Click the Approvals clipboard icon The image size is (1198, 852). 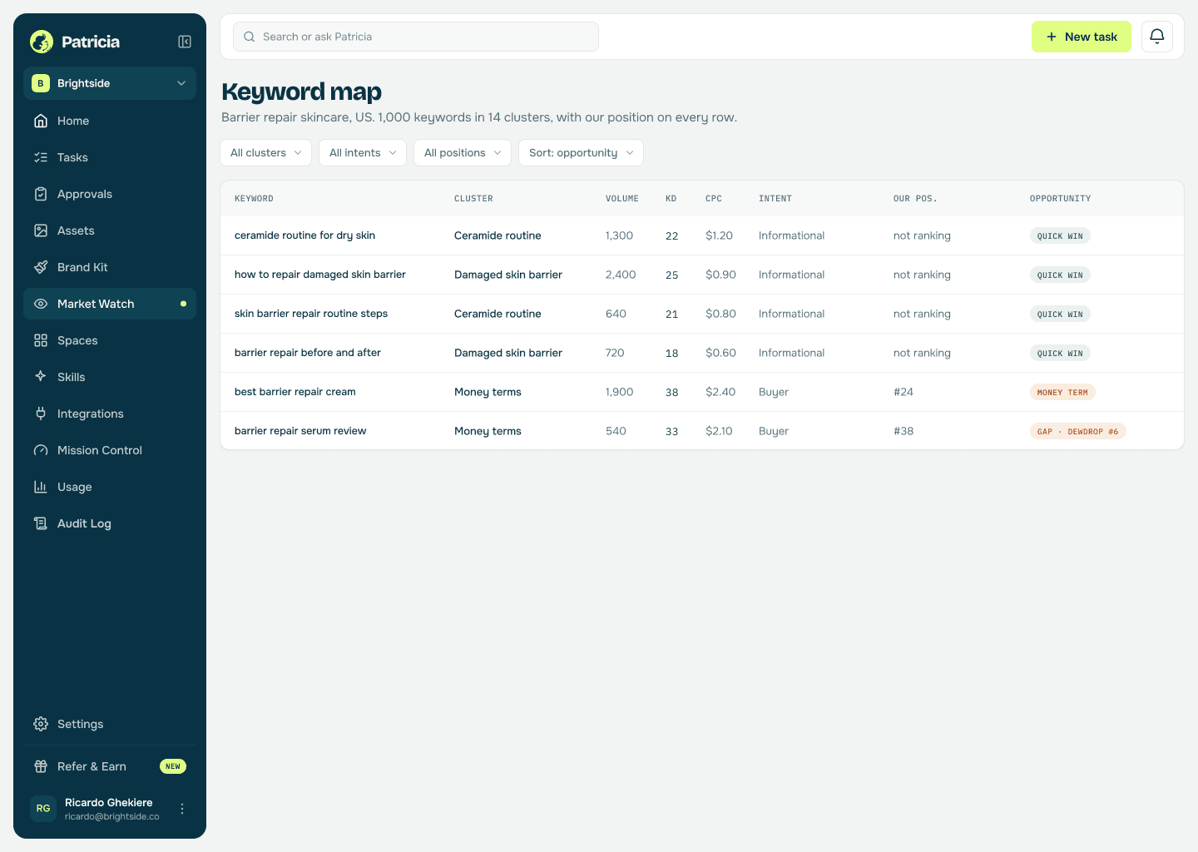(41, 194)
